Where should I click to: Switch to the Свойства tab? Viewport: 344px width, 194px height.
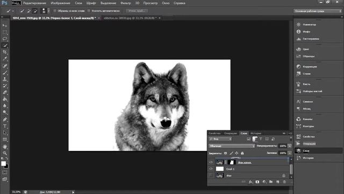214,133
